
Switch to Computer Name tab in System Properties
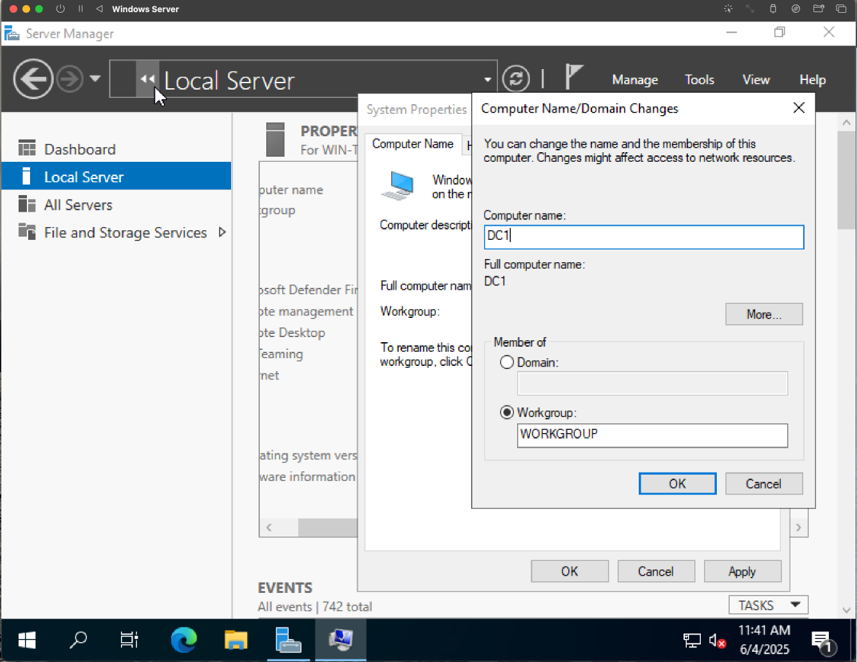(413, 144)
